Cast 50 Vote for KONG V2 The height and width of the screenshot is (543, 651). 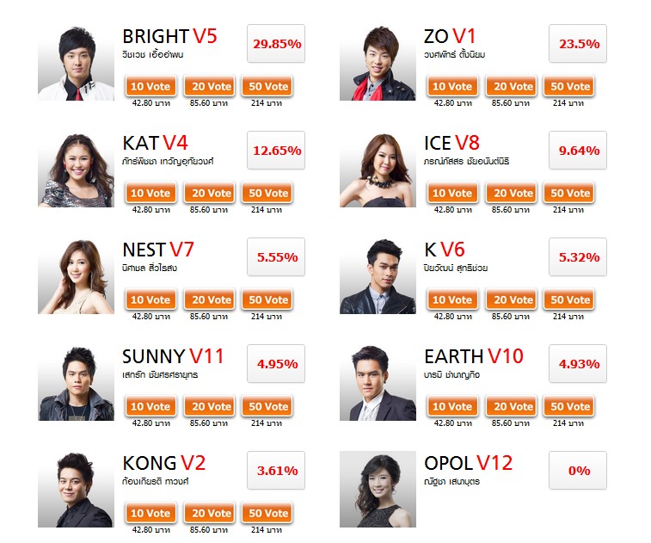coord(268,514)
